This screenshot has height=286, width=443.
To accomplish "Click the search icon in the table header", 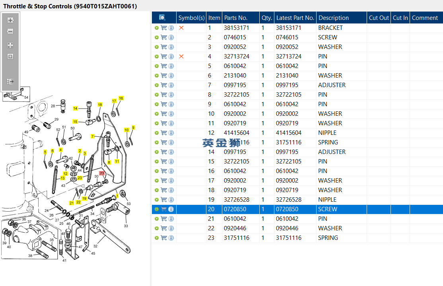I will pos(163,18).
